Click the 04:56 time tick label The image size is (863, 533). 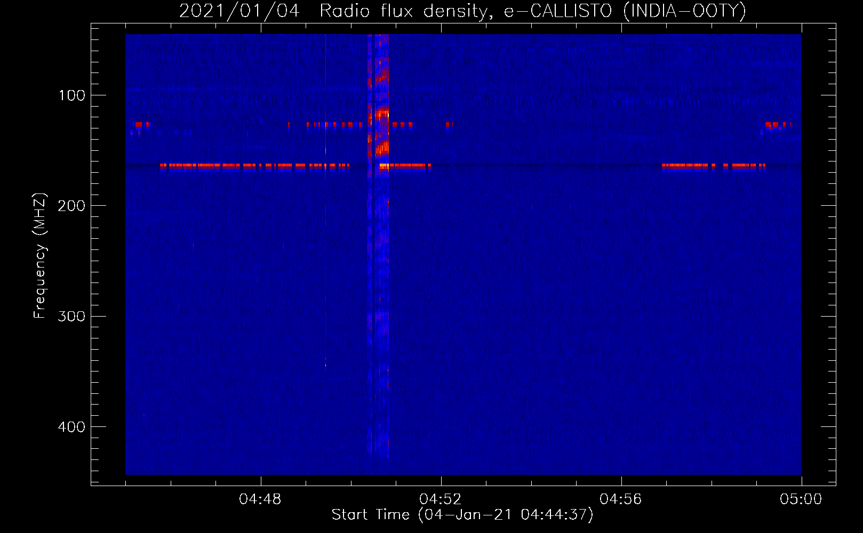click(x=621, y=499)
